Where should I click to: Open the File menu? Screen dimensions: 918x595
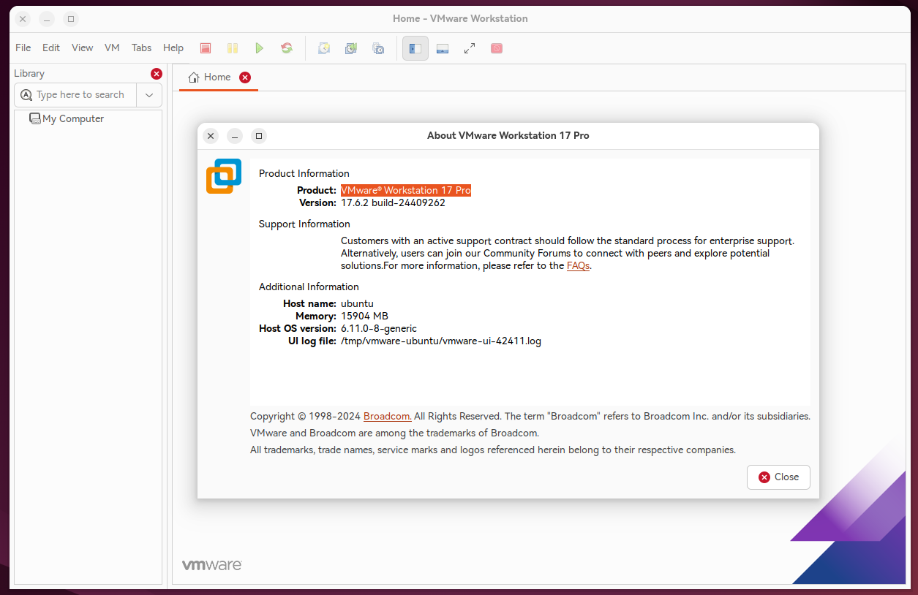point(23,48)
